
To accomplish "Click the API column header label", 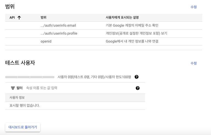I will (12, 18).
